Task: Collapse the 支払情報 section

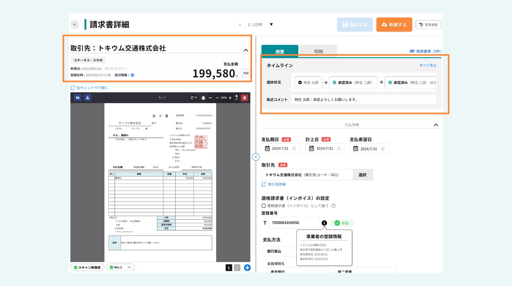Action: click(436, 125)
